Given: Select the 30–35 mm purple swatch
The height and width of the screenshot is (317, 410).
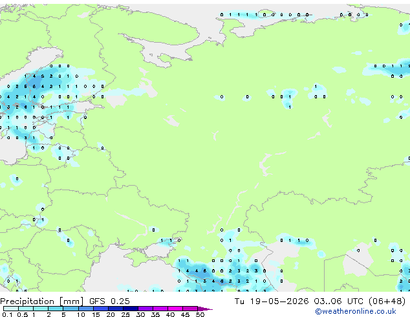Looking at the screenshot, I should (x=146, y=309).
